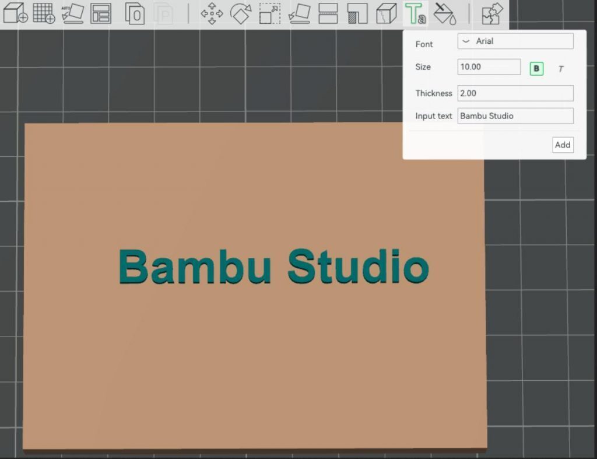The width and height of the screenshot is (597, 459).
Task: Select the Move tool
Action: pos(213,15)
